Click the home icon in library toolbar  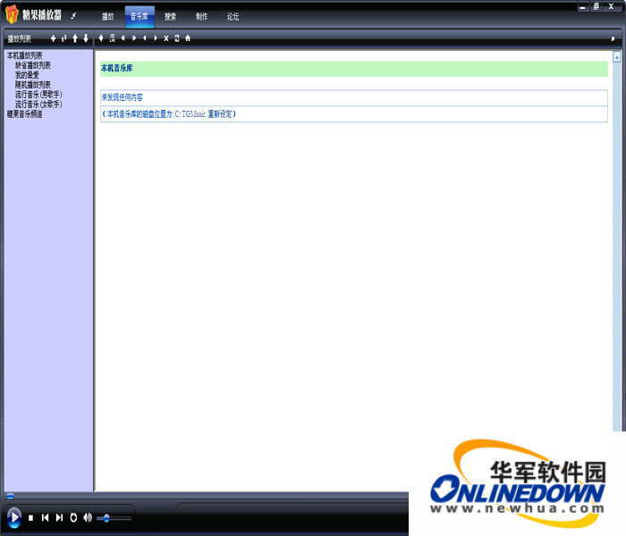tap(188, 38)
